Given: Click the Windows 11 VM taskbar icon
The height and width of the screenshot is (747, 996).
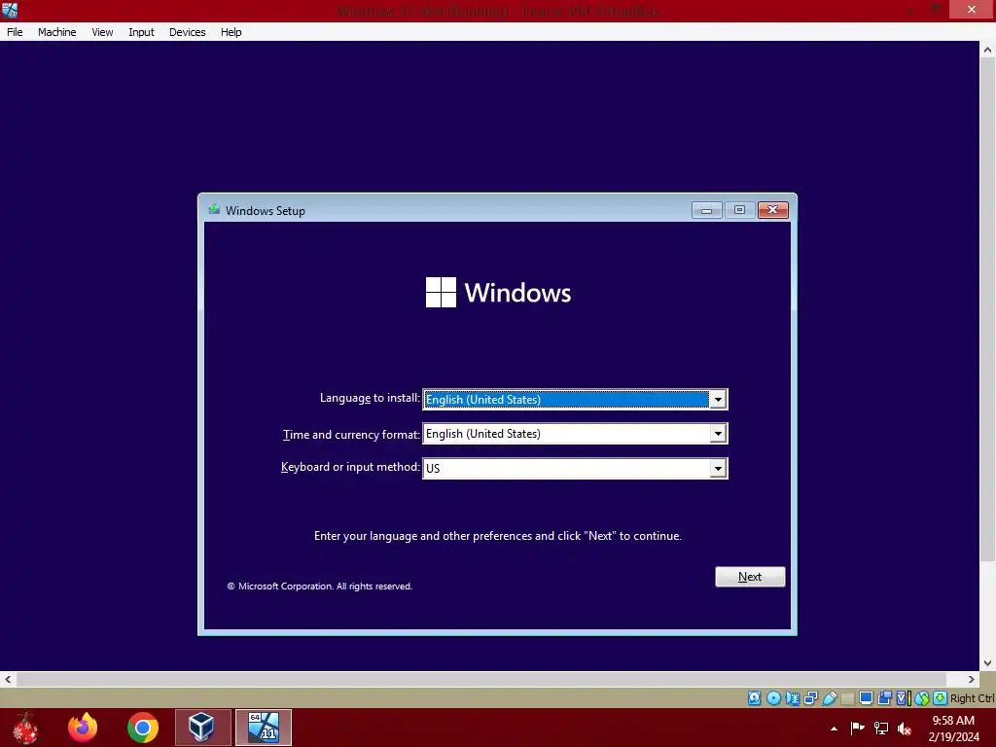Looking at the screenshot, I should click(x=264, y=728).
